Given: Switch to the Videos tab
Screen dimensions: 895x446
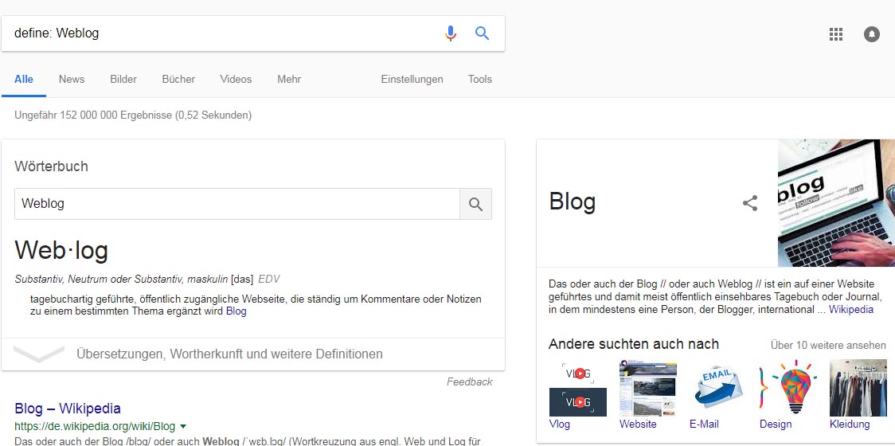Looking at the screenshot, I should [x=236, y=80].
